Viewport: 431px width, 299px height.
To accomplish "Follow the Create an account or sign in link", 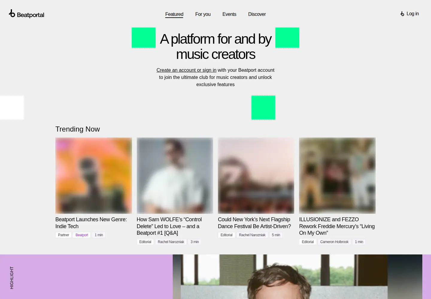I will pos(186,70).
